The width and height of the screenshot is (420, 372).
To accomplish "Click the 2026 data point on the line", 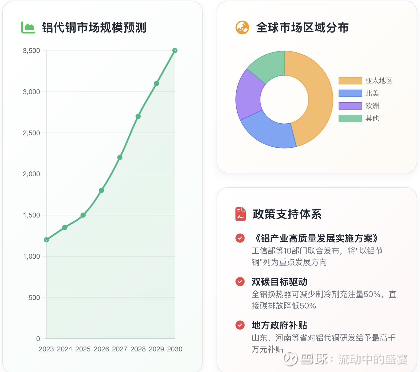I will point(101,190).
